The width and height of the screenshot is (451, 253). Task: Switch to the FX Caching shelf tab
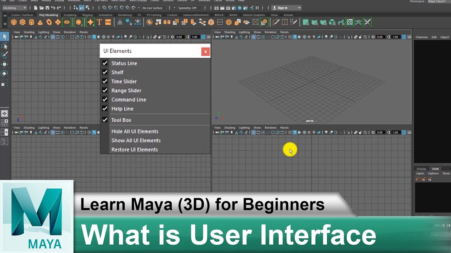(x=154, y=15)
